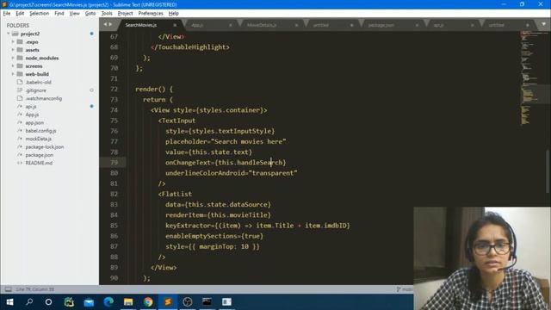Switch to the MovieDetails.js tab

269,25
